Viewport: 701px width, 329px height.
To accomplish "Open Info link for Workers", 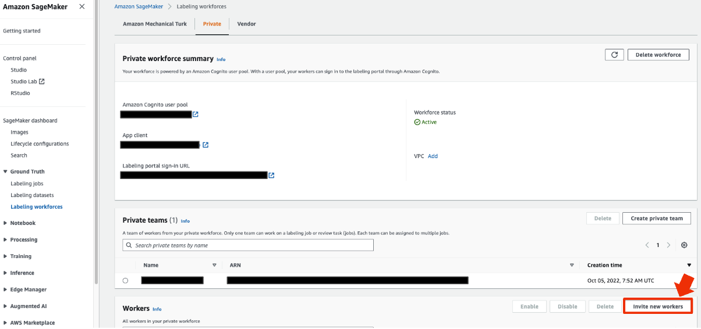I will click(157, 309).
